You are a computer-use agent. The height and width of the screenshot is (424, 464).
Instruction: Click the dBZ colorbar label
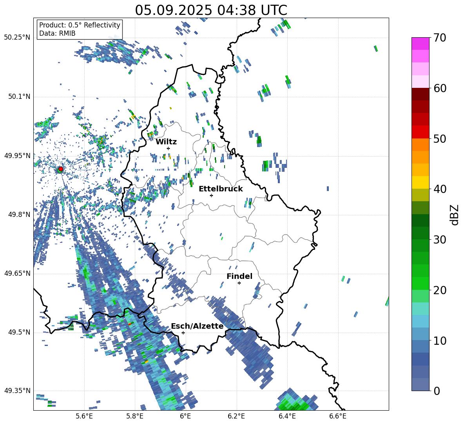[455, 215]
